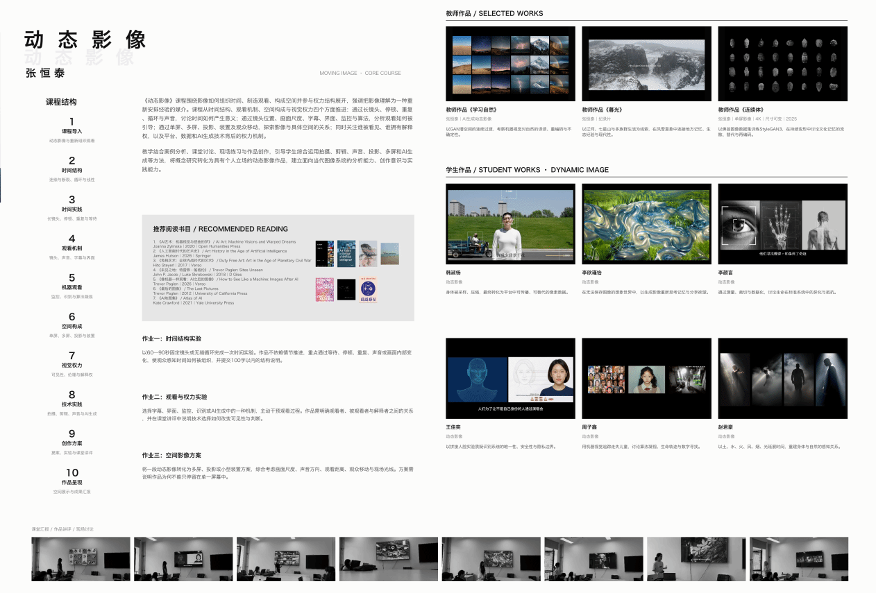Go to course step 1 课程导入
The image size is (876, 593).
point(71,130)
